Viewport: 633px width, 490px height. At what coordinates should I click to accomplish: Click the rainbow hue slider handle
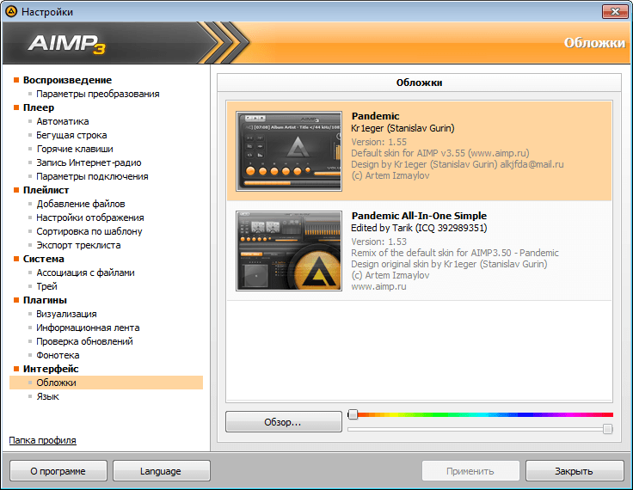(353, 414)
